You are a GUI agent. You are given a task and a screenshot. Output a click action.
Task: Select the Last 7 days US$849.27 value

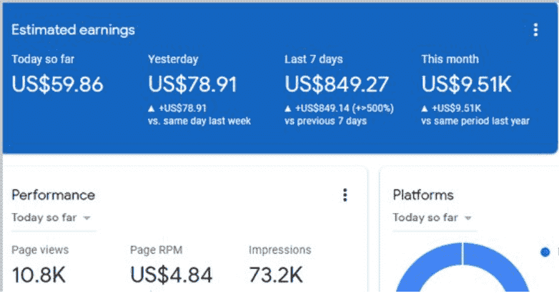336,84
